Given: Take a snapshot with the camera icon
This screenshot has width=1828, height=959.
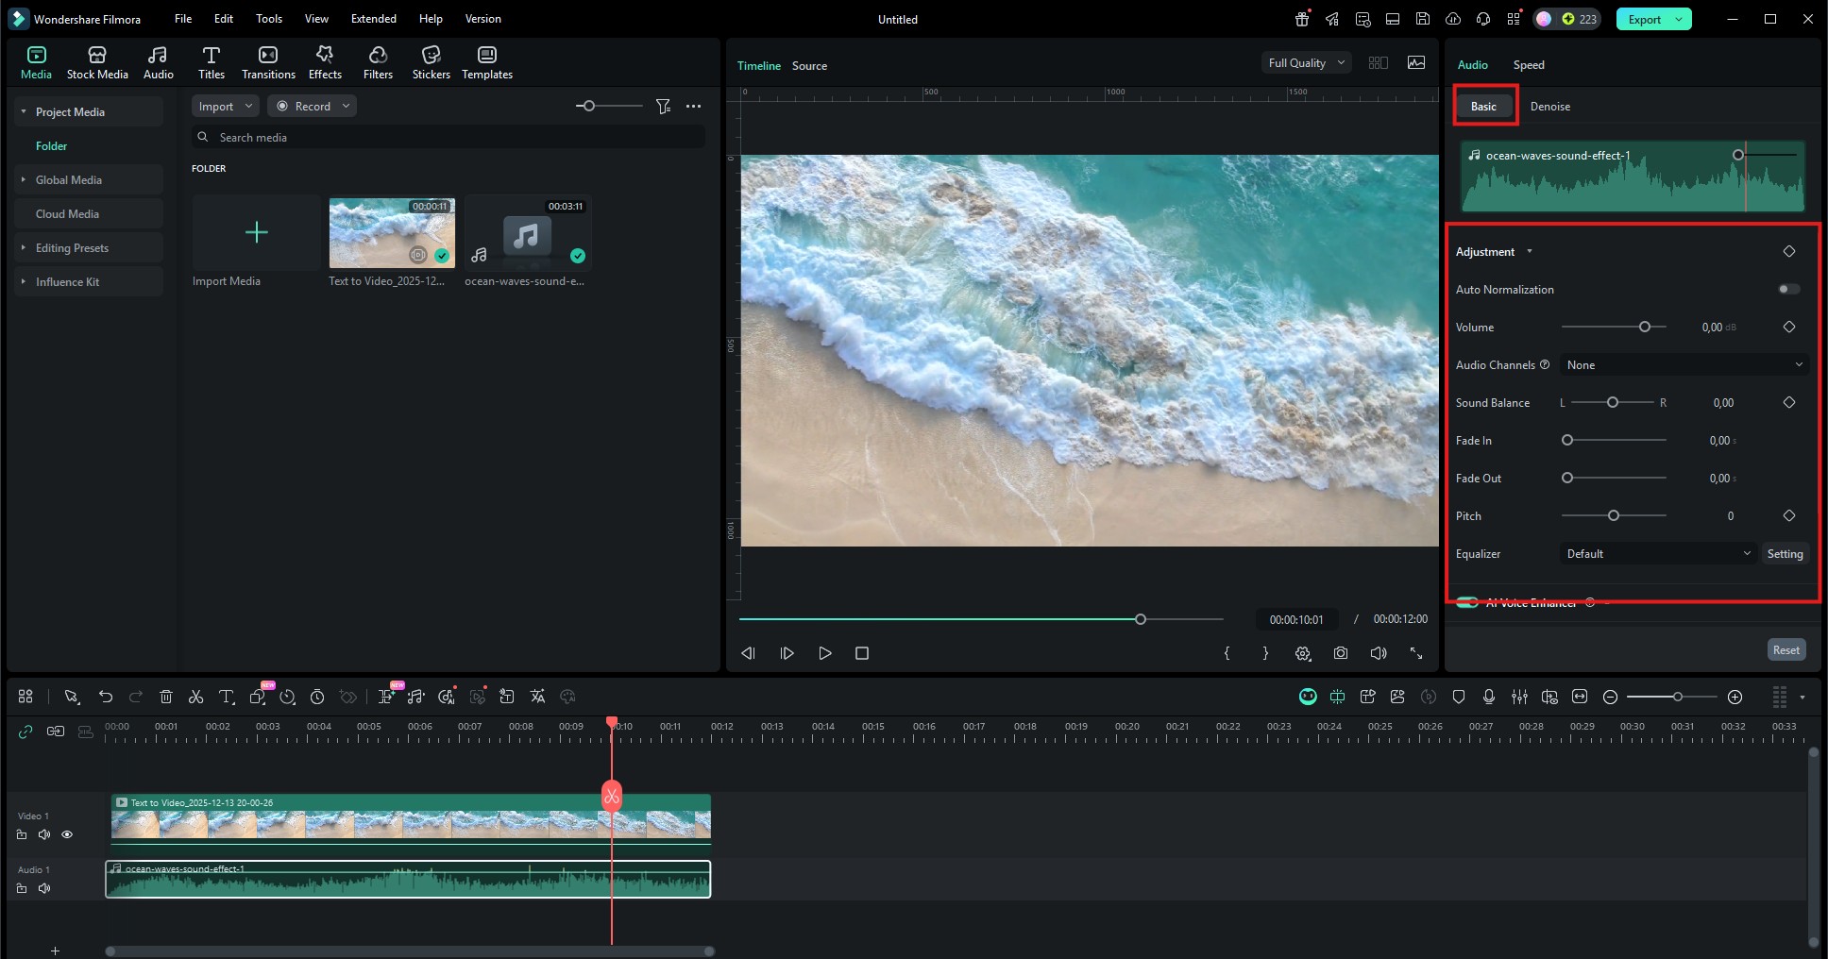Looking at the screenshot, I should click(x=1340, y=653).
